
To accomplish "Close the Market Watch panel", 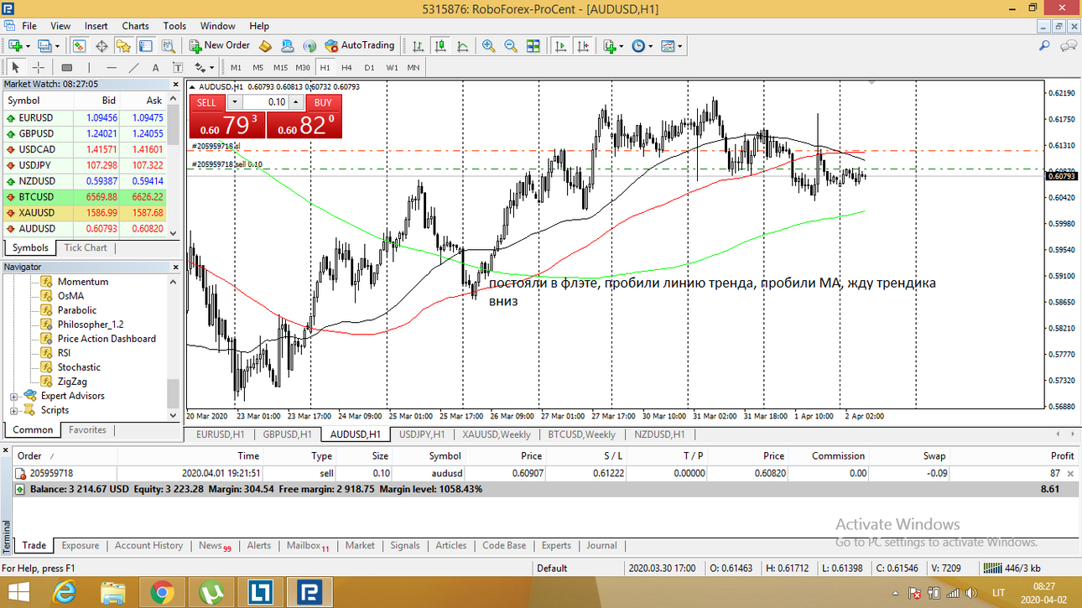I will 175,84.
